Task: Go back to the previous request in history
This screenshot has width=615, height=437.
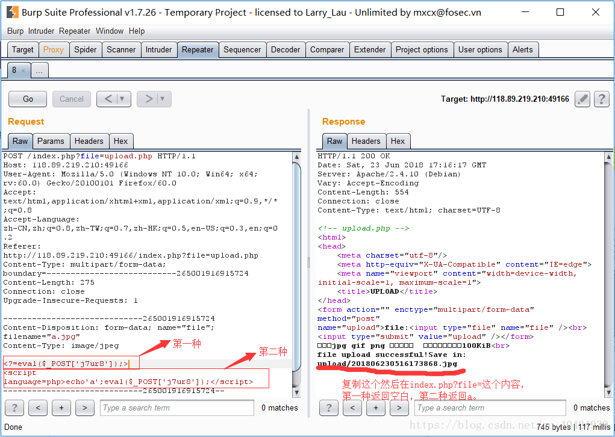Action: (108, 99)
